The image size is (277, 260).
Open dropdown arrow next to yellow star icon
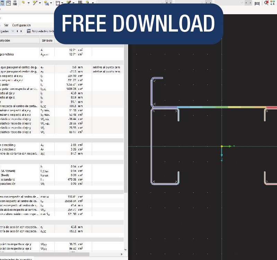click(28, 3)
